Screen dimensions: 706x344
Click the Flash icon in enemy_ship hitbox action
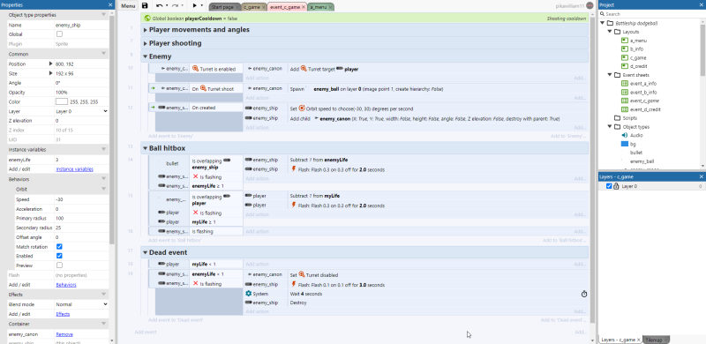point(294,168)
